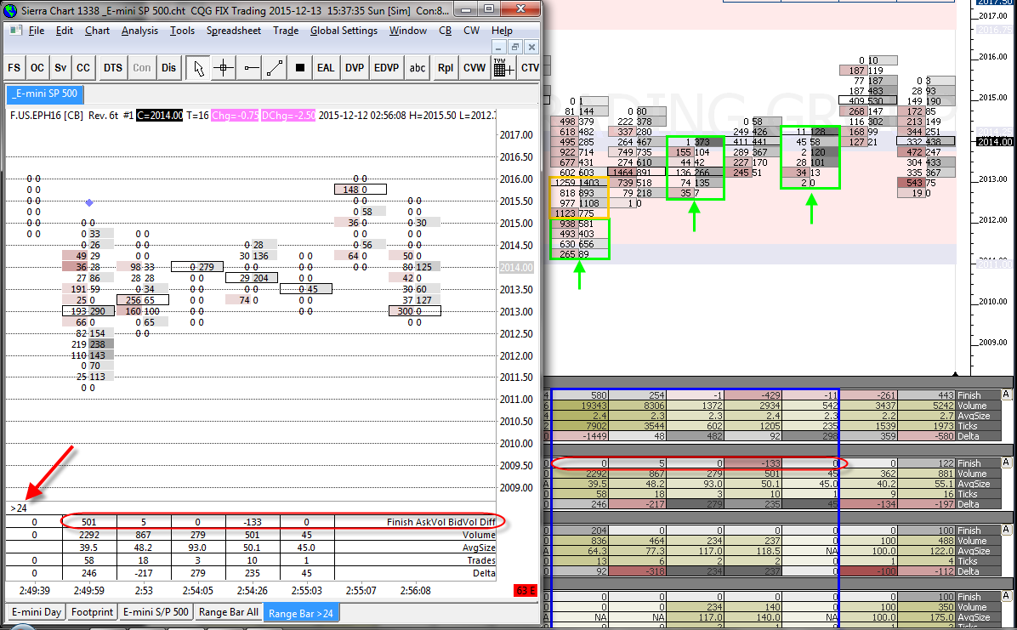
Task: Click the red 63 E indicator
Action: [525, 590]
